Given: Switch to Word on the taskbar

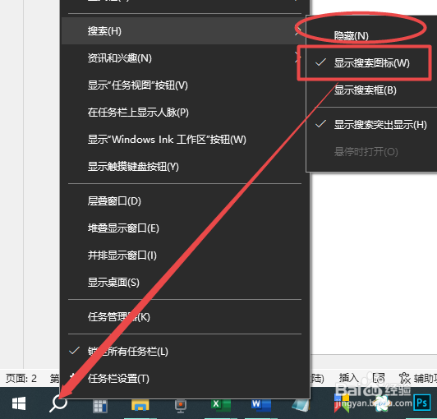Looking at the screenshot, I should click(x=261, y=404).
